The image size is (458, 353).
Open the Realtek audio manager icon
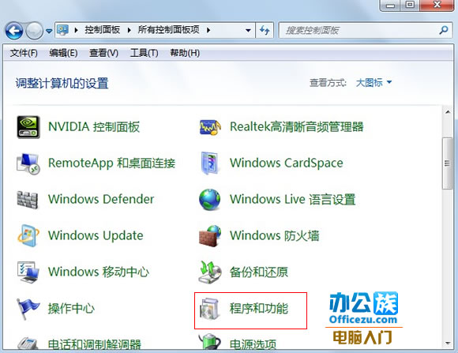point(210,127)
